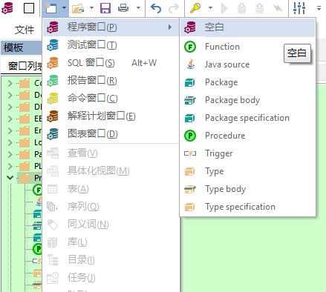Click the PL/SQL Developer database app icon

coord(7,8)
